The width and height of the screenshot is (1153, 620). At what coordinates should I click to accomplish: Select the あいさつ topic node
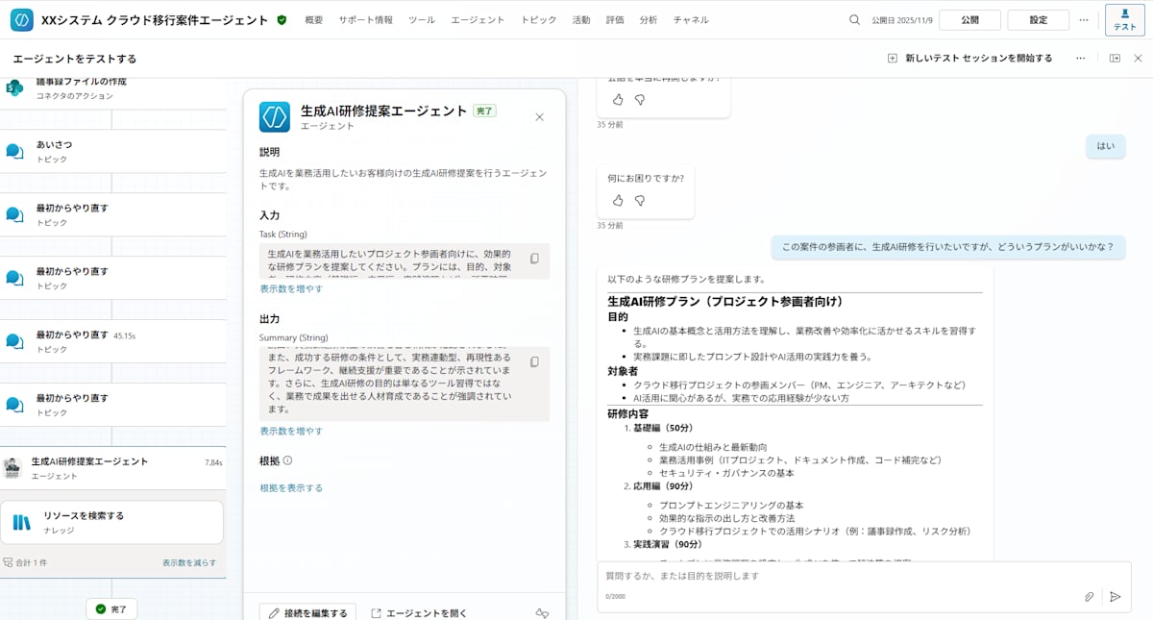coord(113,151)
